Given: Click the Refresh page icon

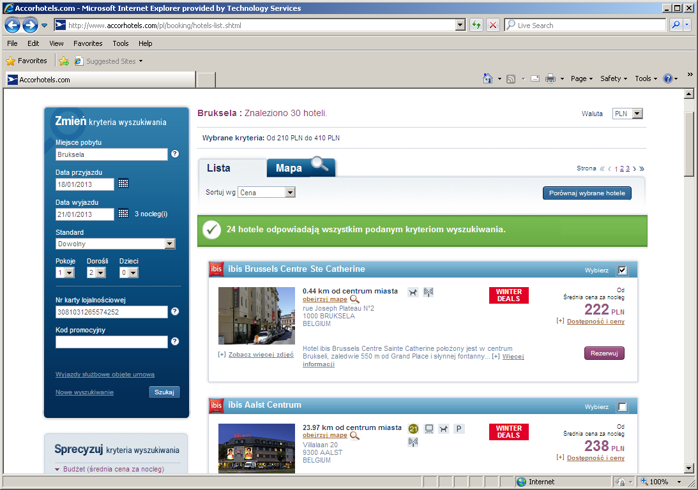Looking at the screenshot, I should 476,25.
